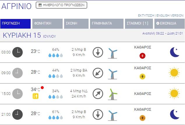
Task: Click the north wind direction arrow at 03:00
Action: click(98, 52)
